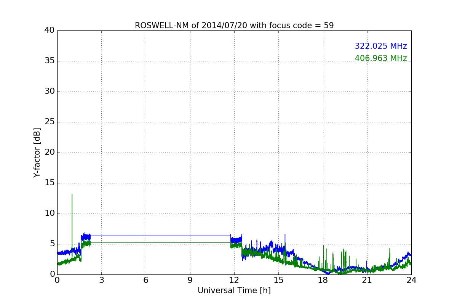The width and height of the screenshot is (457, 305).
Task: Click the 'Universal Time [h]' axis label
Action: click(x=234, y=291)
